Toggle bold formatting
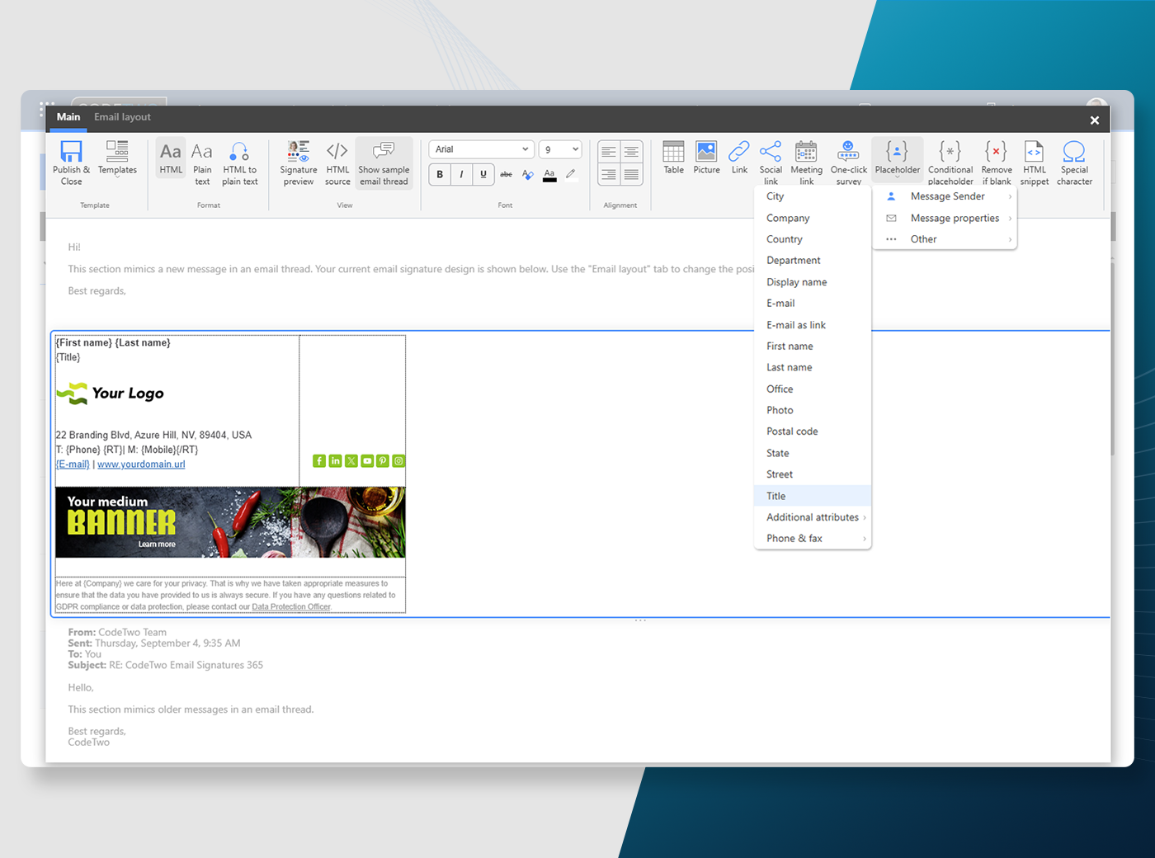 (440, 174)
